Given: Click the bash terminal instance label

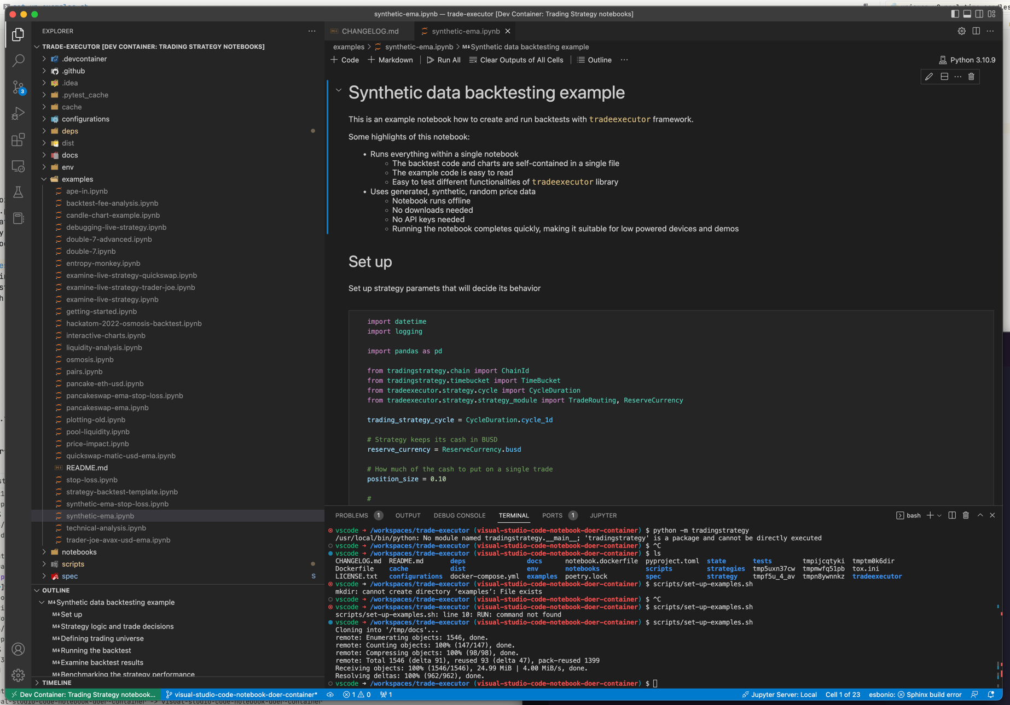Looking at the screenshot, I should (908, 515).
